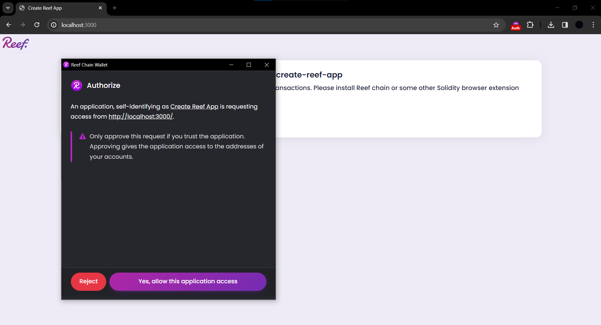Open the Downloads icon in browser toolbar

(551, 25)
